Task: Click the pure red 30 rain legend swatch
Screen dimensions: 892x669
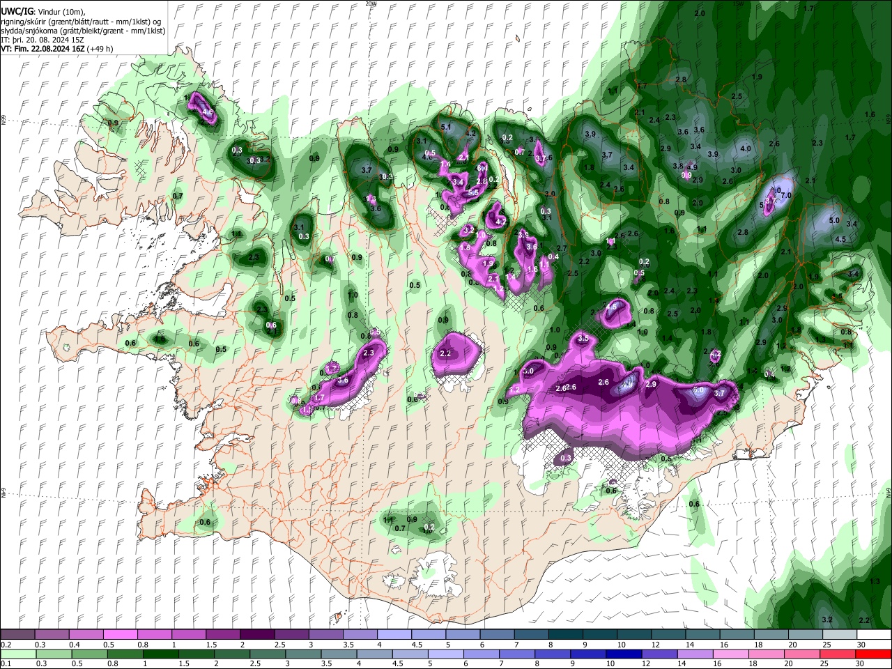Action: click(x=874, y=654)
